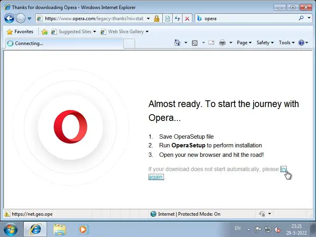The image size is (316, 237).
Task: Expand the address bar autocomplete dropdown
Action: pos(149,19)
